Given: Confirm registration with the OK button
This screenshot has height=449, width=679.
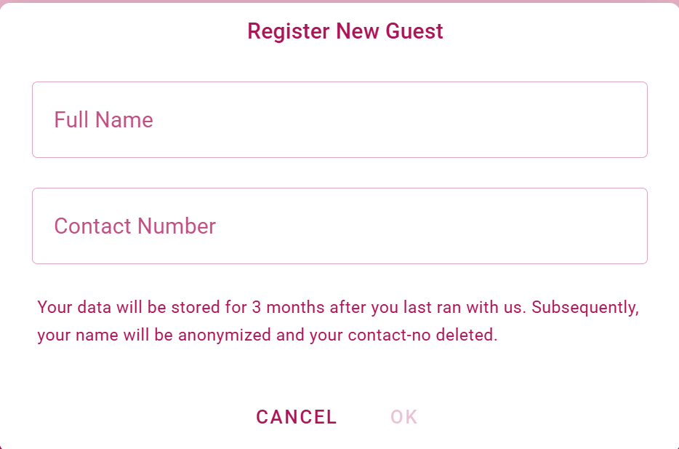Looking at the screenshot, I should point(404,417).
